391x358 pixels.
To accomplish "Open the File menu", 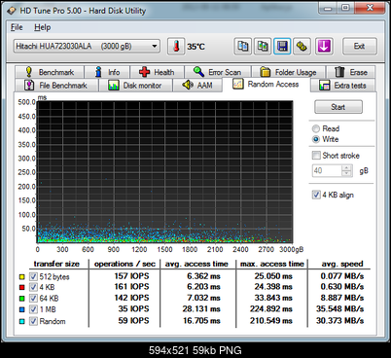I will click(x=17, y=27).
